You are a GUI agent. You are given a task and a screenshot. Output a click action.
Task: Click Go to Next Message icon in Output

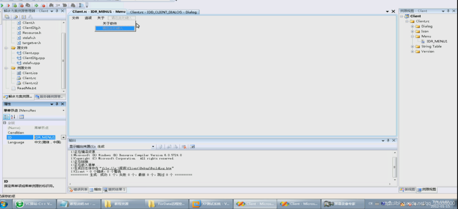click(176, 147)
